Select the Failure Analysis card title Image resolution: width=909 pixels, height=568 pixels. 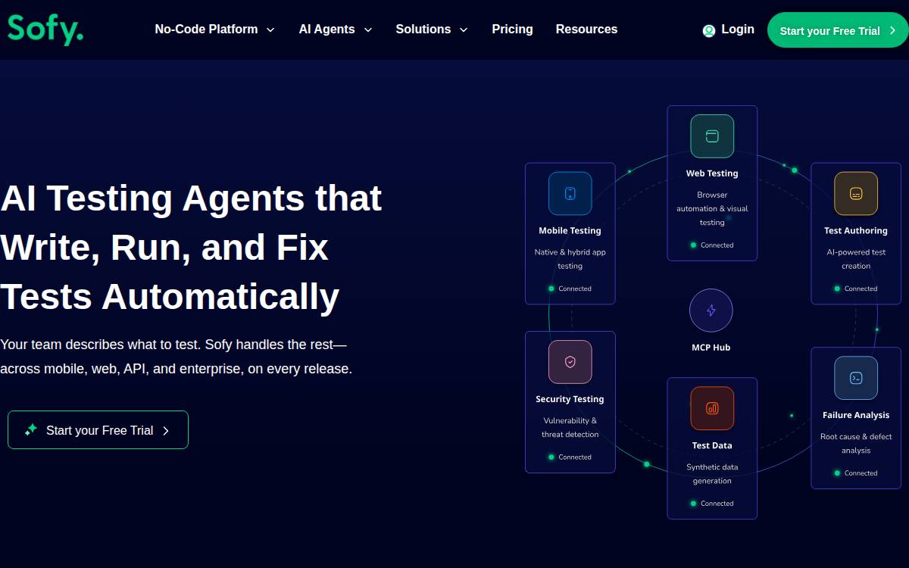click(856, 415)
